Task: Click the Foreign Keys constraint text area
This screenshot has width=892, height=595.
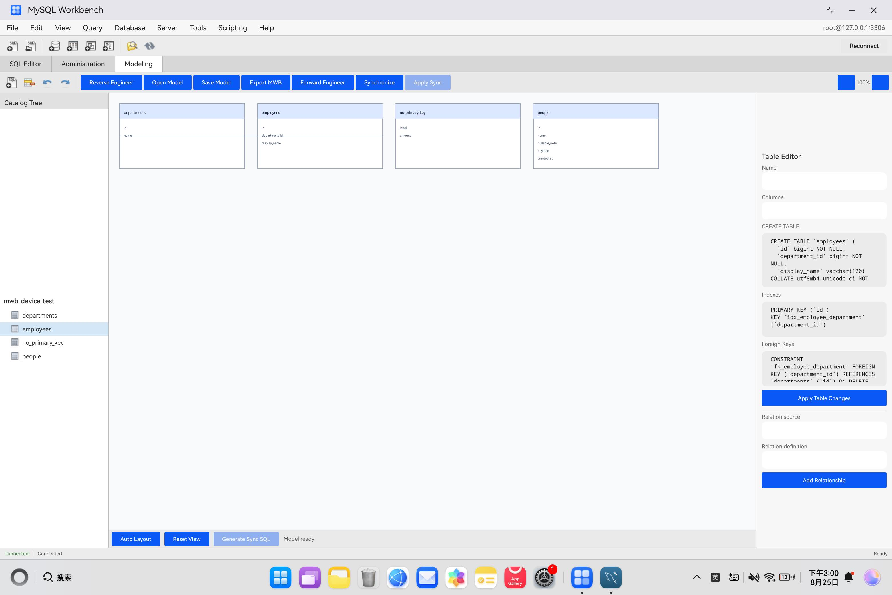Action: tap(824, 368)
